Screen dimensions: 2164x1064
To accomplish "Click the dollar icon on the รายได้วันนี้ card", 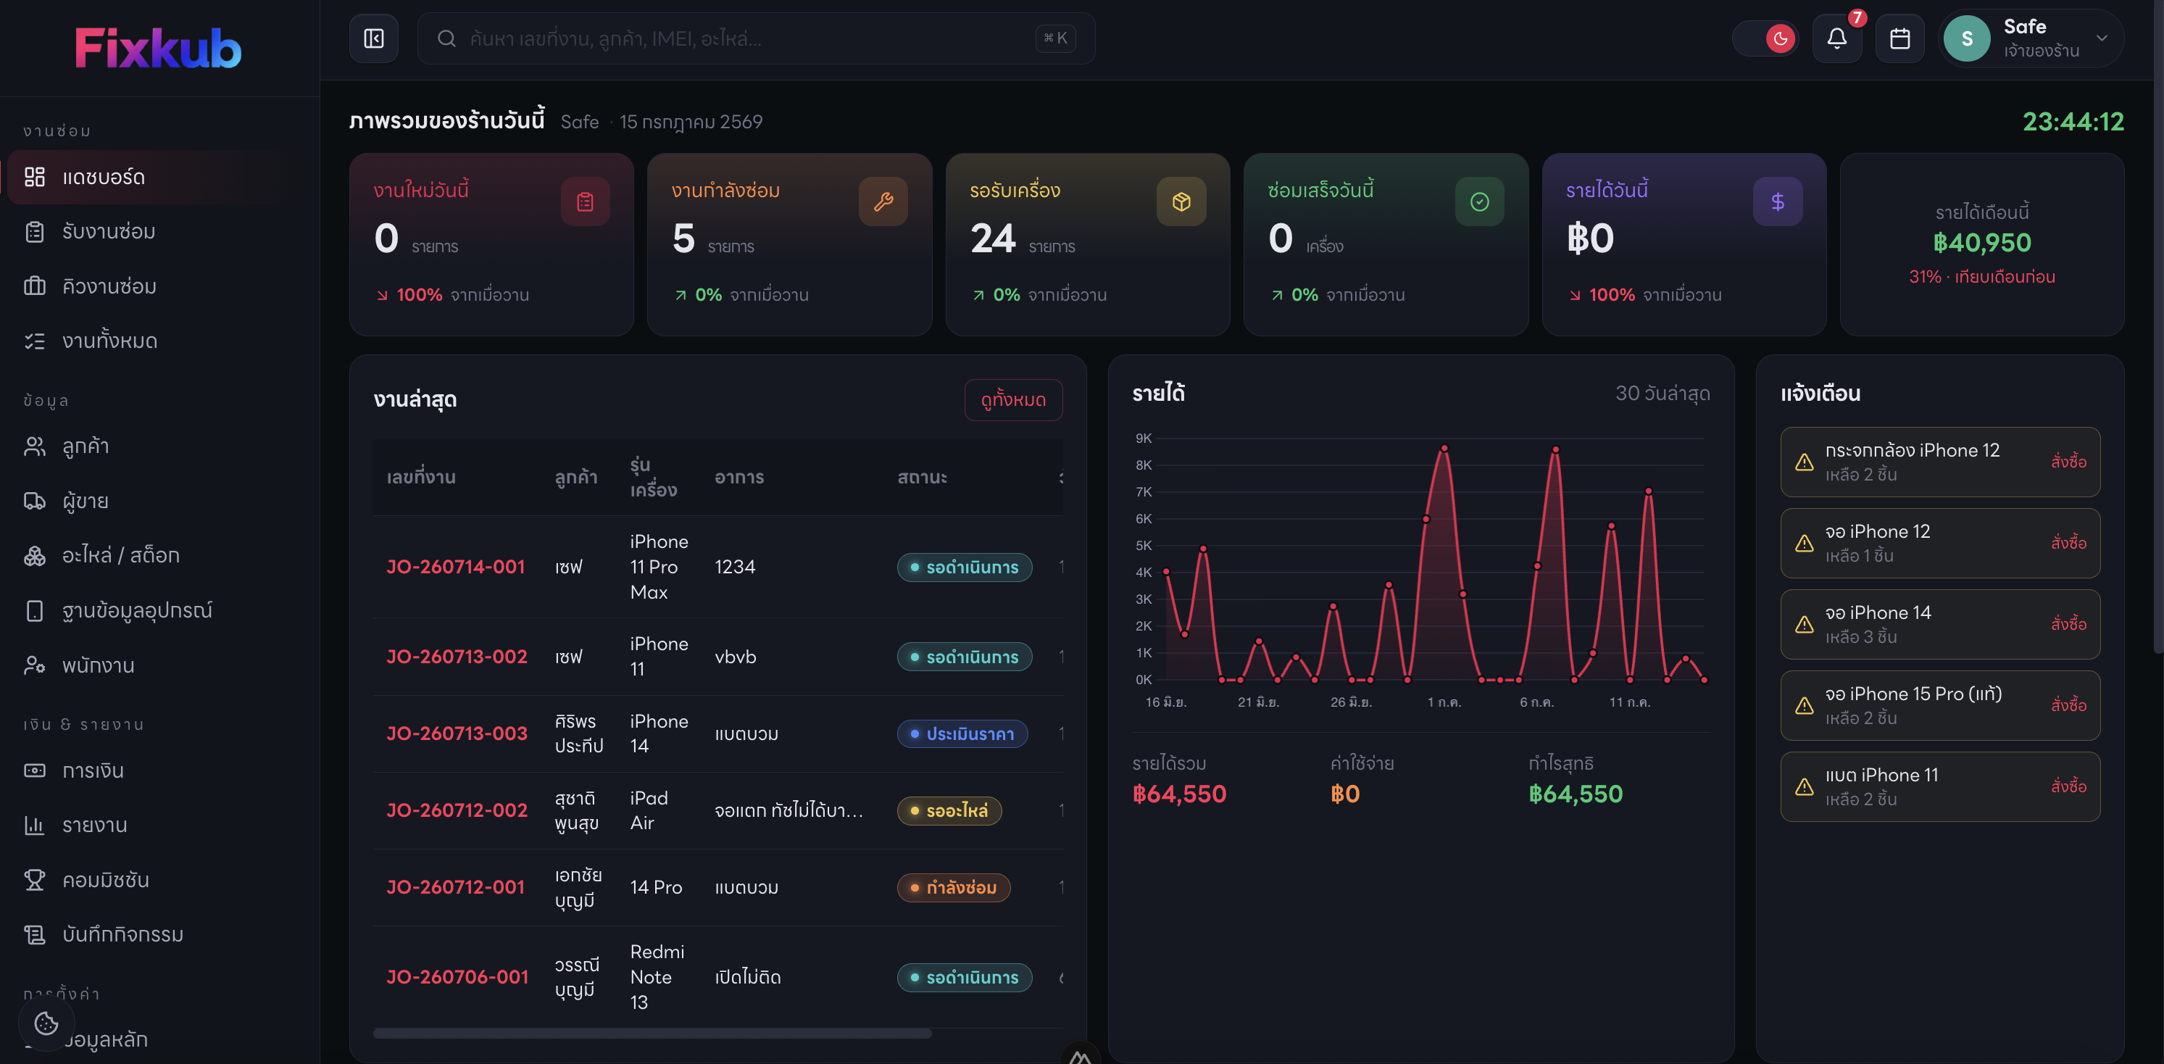I will pyautogui.click(x=1778, y=201).
